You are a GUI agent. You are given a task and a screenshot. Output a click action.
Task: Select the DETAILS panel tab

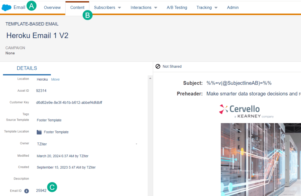tap(27, 68)
